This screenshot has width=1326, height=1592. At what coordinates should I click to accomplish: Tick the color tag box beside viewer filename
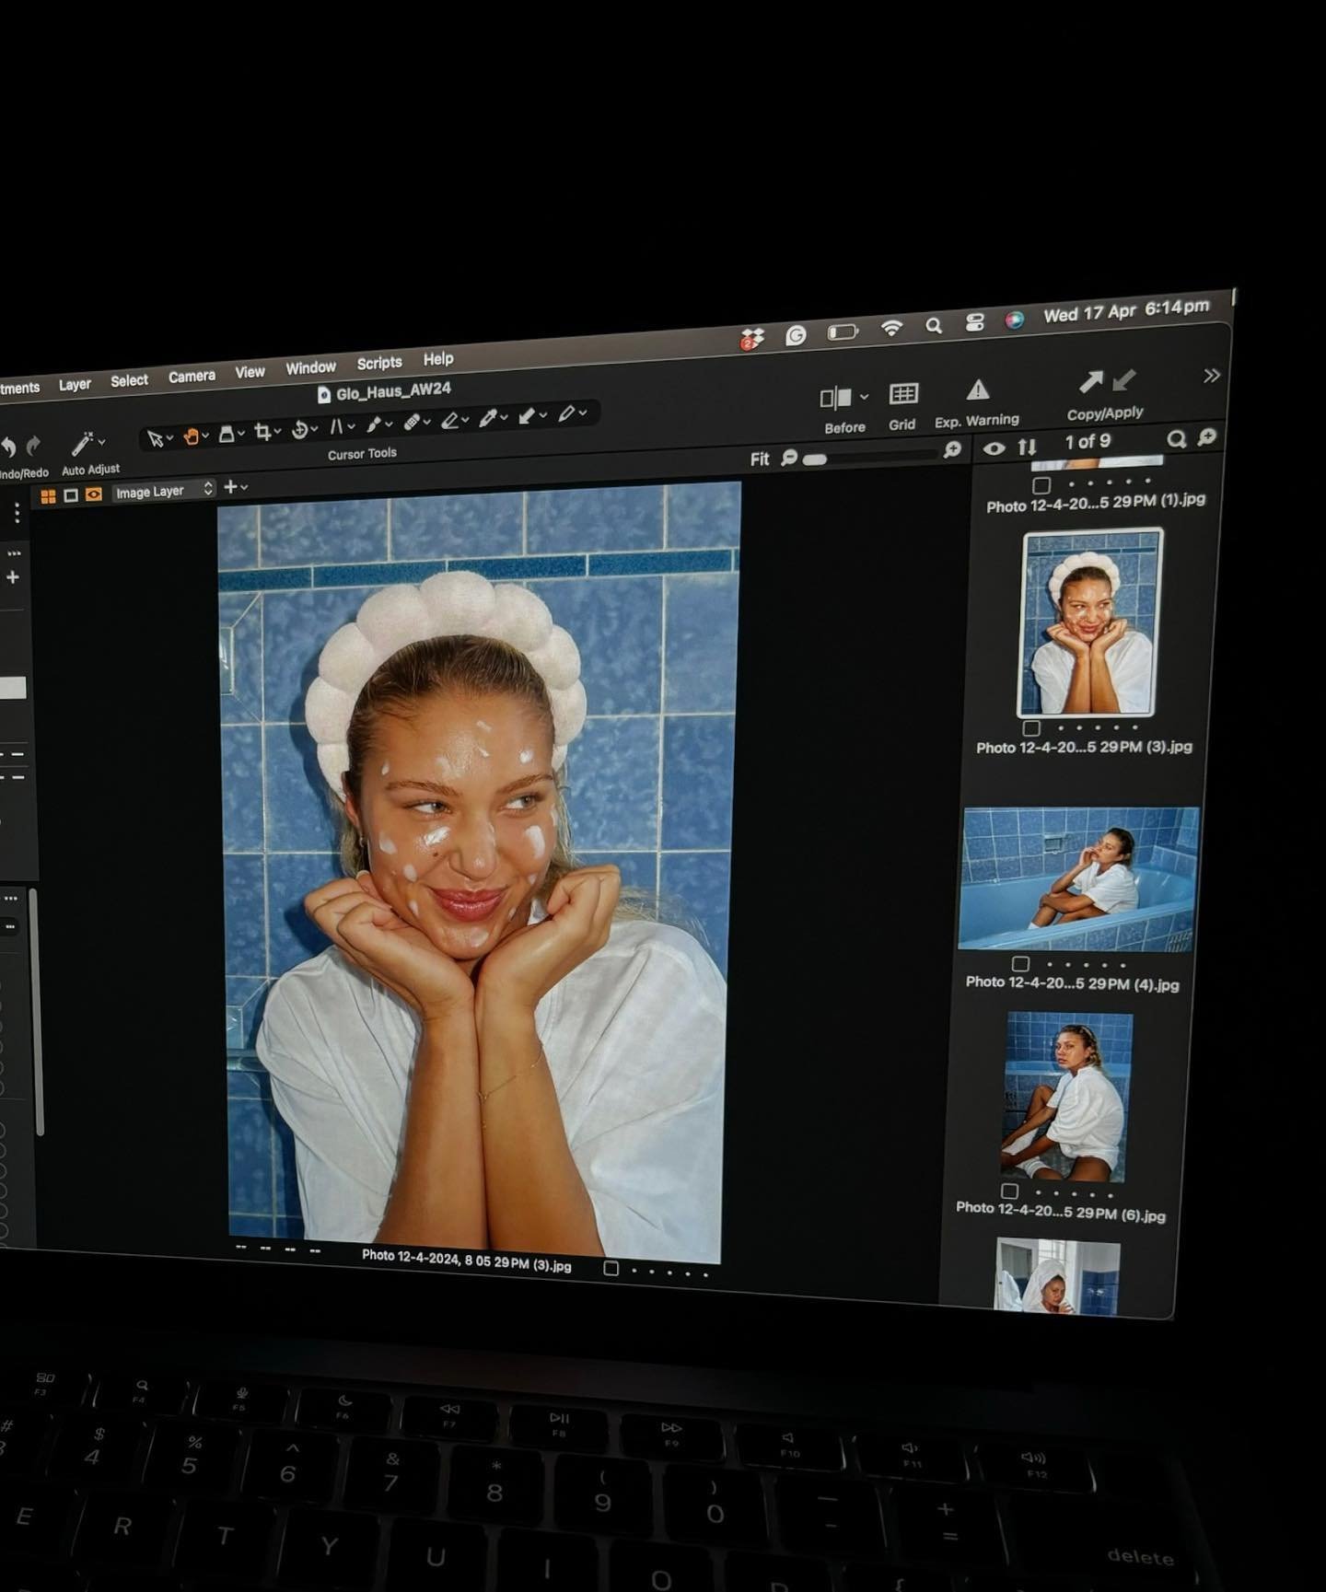[611, 1268]
